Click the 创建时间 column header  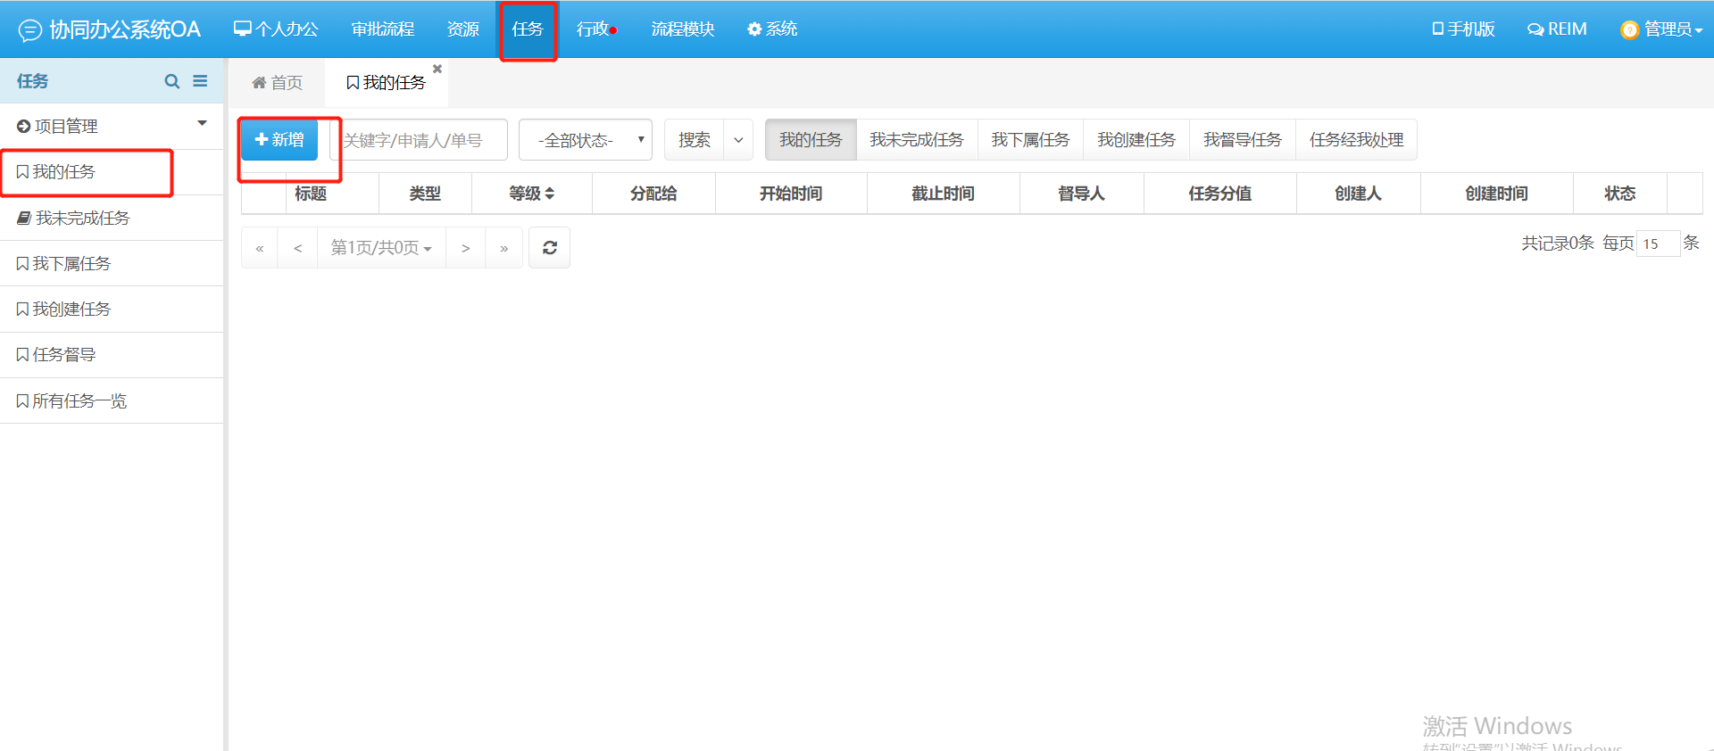(x=1496, y=194)
